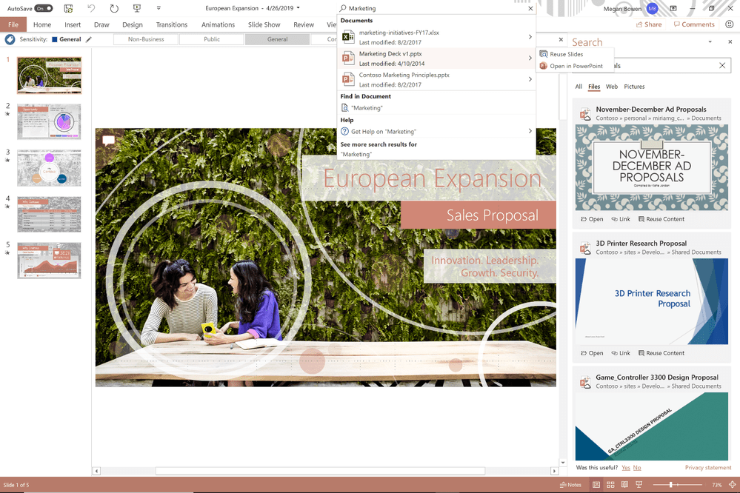Image resolution: width=740 pixels, height=493 pixels.
Task: Open Slide Sorter view in status bar
Action: tap(610, 485)
